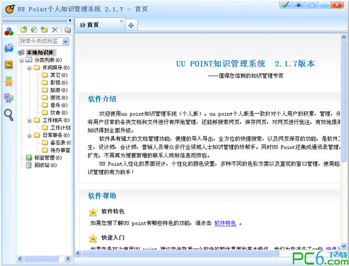
Task: Collapse the 日常事务 tree node
Action: coord(30,136)
